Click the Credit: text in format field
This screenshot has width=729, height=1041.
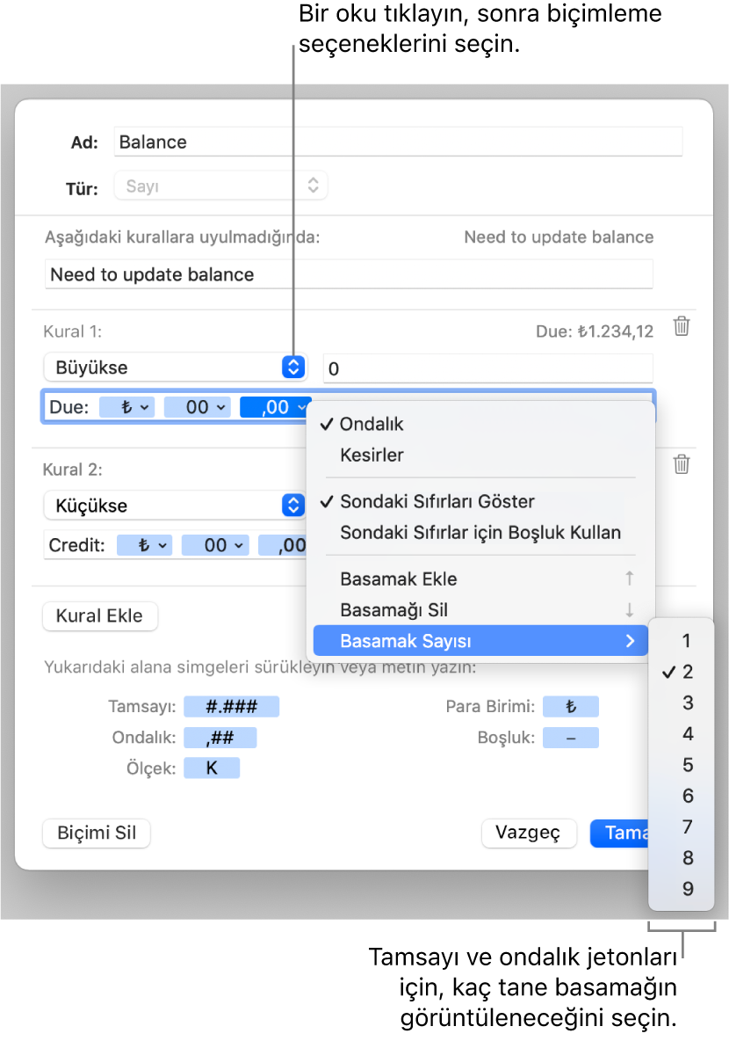(x=77, y=545)
